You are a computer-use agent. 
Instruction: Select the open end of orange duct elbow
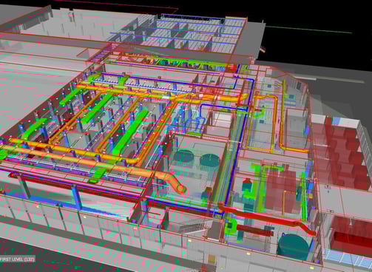coord(182,189)
